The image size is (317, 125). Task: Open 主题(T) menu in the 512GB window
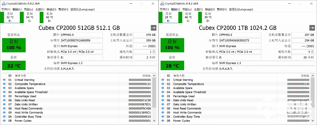40,9
